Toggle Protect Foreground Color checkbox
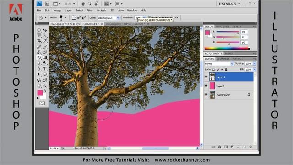 (x=149, y=17)
